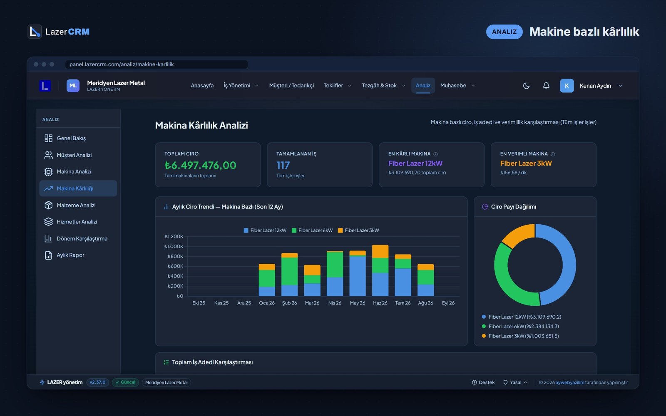Click info icon beside En Kârlı Makina

tap(435, 154)
